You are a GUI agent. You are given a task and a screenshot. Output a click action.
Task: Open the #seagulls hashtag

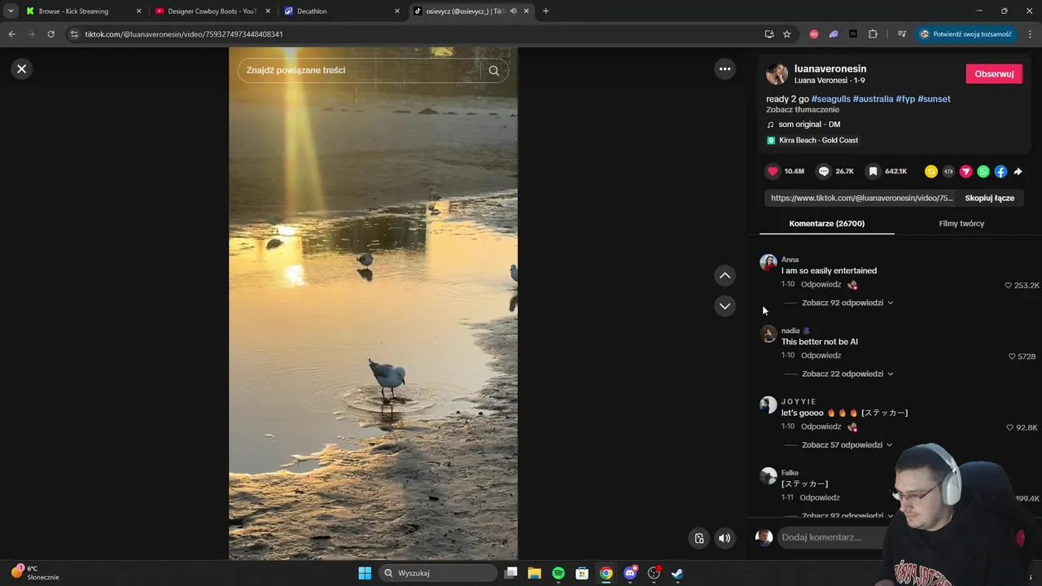click(x=831, y=99)
